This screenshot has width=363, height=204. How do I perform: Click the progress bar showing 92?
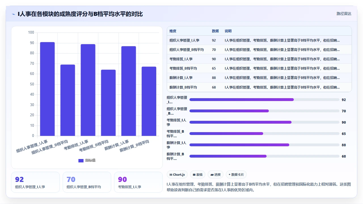(x=264, y=100)
